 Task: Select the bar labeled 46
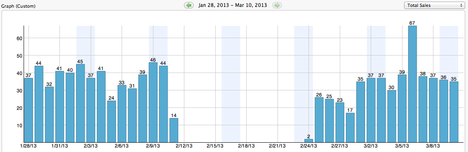pos(153,102)
